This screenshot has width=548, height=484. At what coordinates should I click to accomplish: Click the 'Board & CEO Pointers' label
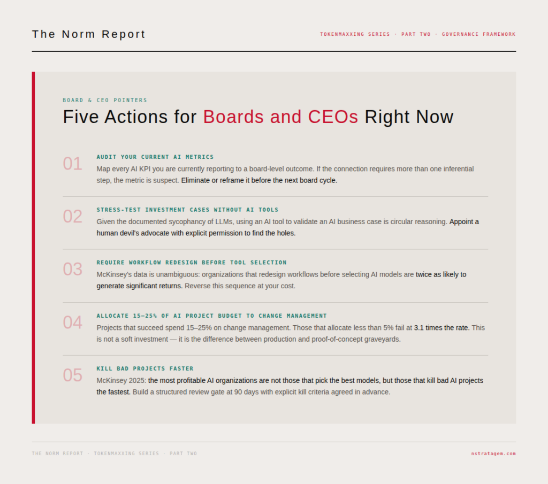105,100
